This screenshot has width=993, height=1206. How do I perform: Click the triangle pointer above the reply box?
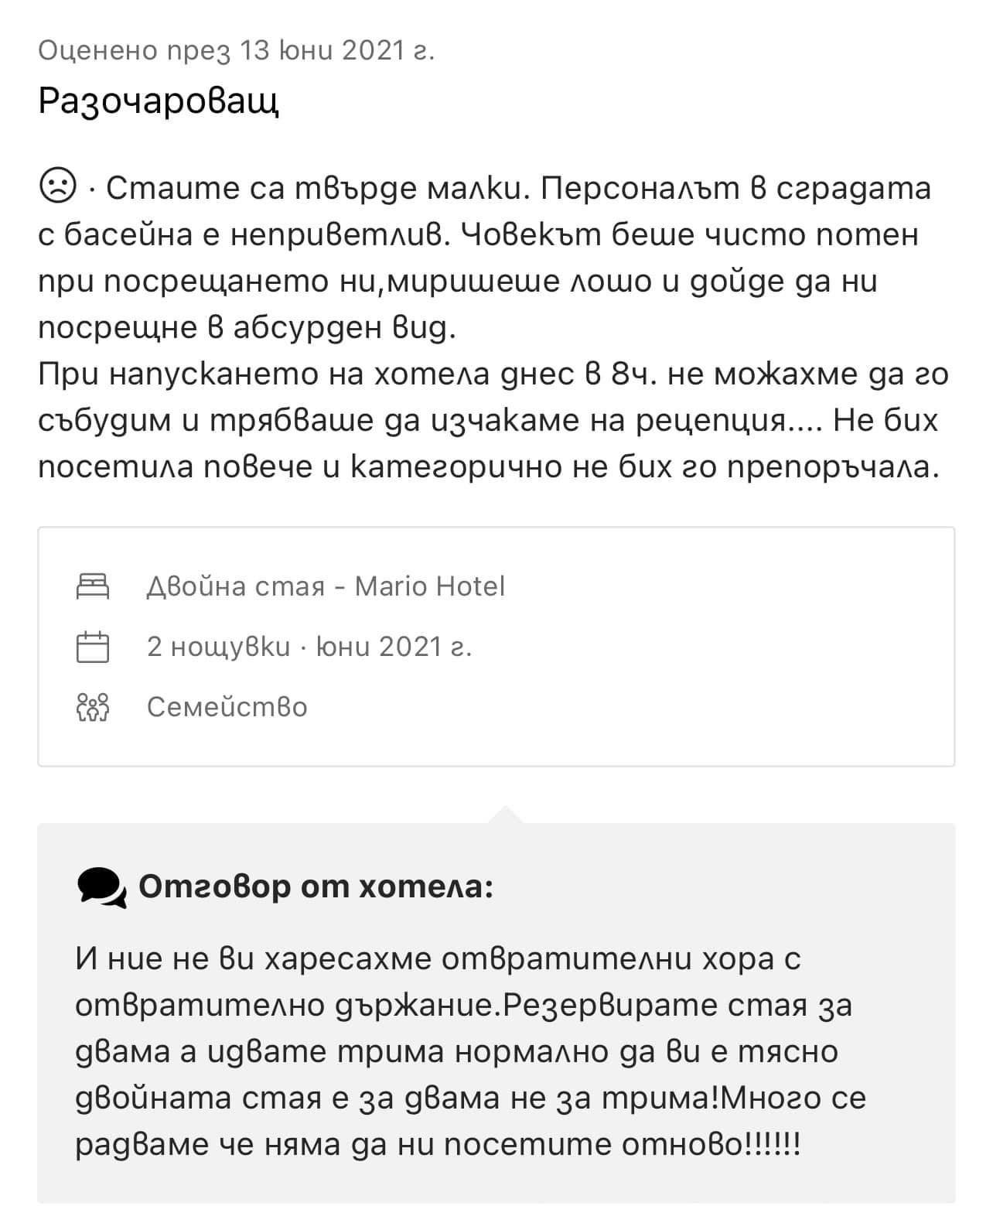[x=505, y=814]
